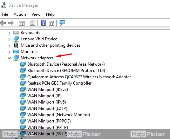The width and height of the screenshot is (170, 139).
Task: Click the Network adapters category icon
Action: (x=16, y=58)
